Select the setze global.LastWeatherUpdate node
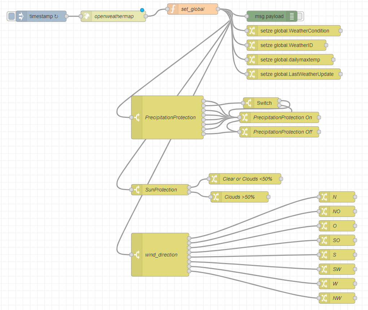 (296, 74)
